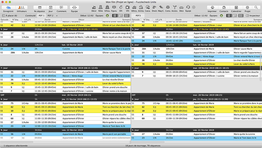Toggle the Inspecteur panel
262x148 pixels.
click(253, 16)
